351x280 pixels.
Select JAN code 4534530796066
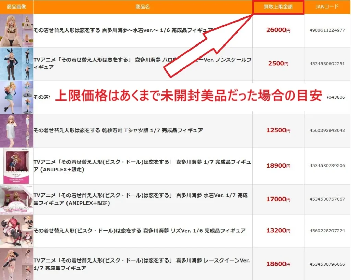327,264
